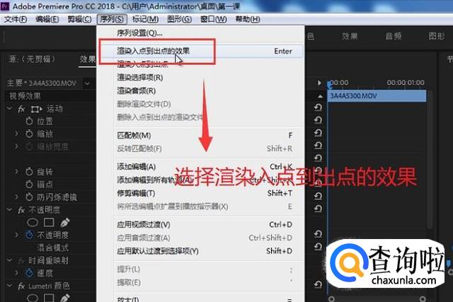This screenshot has width=453, height=302.
Task: Switch to the 图形 workspace tab
Action: [x=437, y=36]
